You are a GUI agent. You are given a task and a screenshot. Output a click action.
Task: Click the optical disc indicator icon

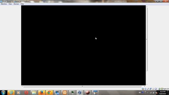[145, 89]
